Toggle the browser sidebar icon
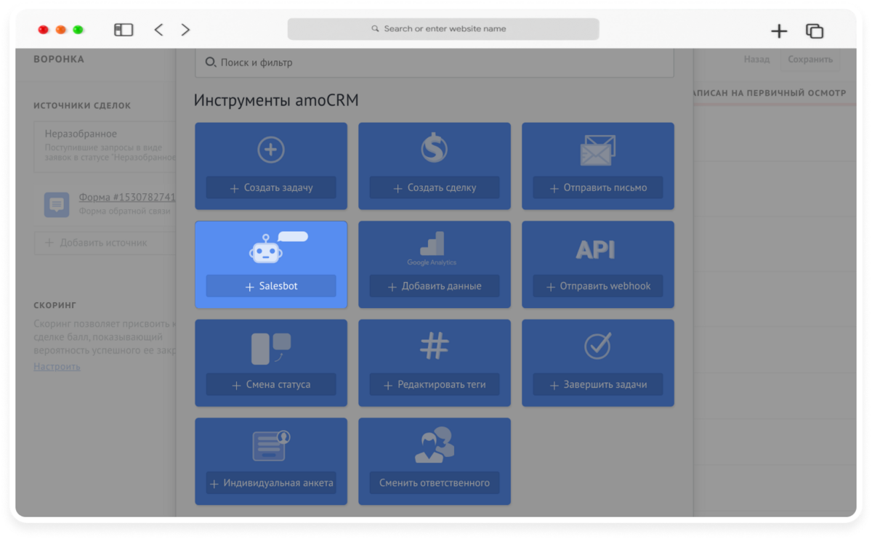This screenshot has height=539, width=872. coord(124,30)
